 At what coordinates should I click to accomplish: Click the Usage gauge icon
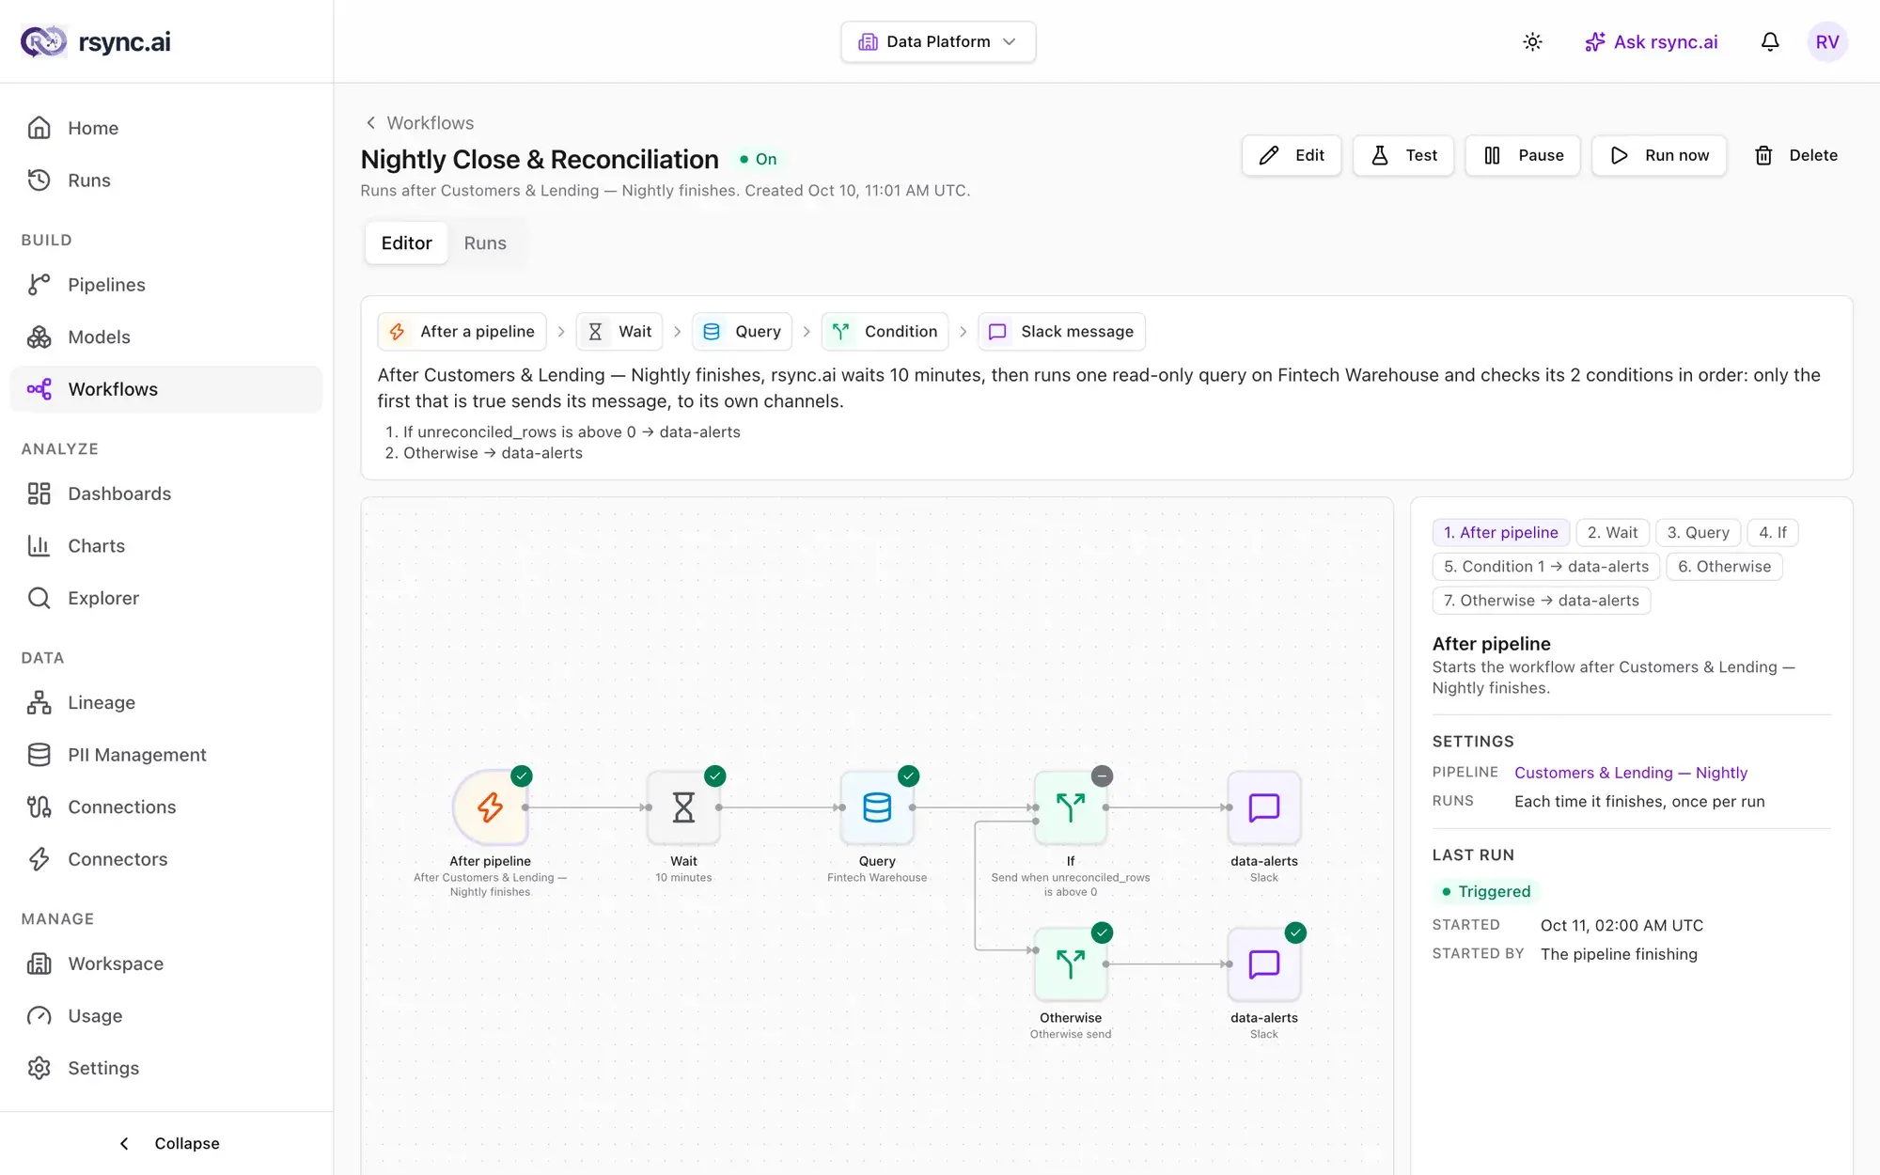pyautogui.click(x=39, y=1016)
